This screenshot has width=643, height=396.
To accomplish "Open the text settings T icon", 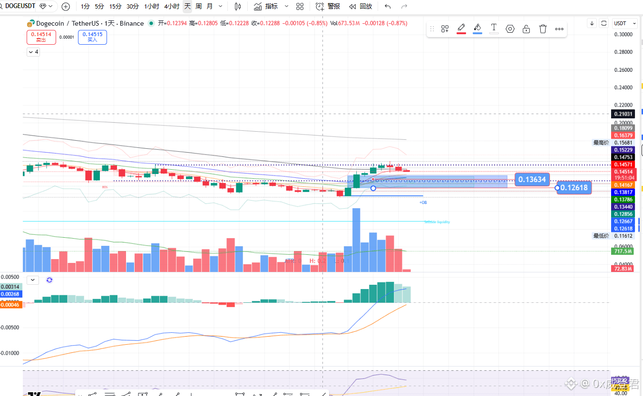I will click(494, 29).
